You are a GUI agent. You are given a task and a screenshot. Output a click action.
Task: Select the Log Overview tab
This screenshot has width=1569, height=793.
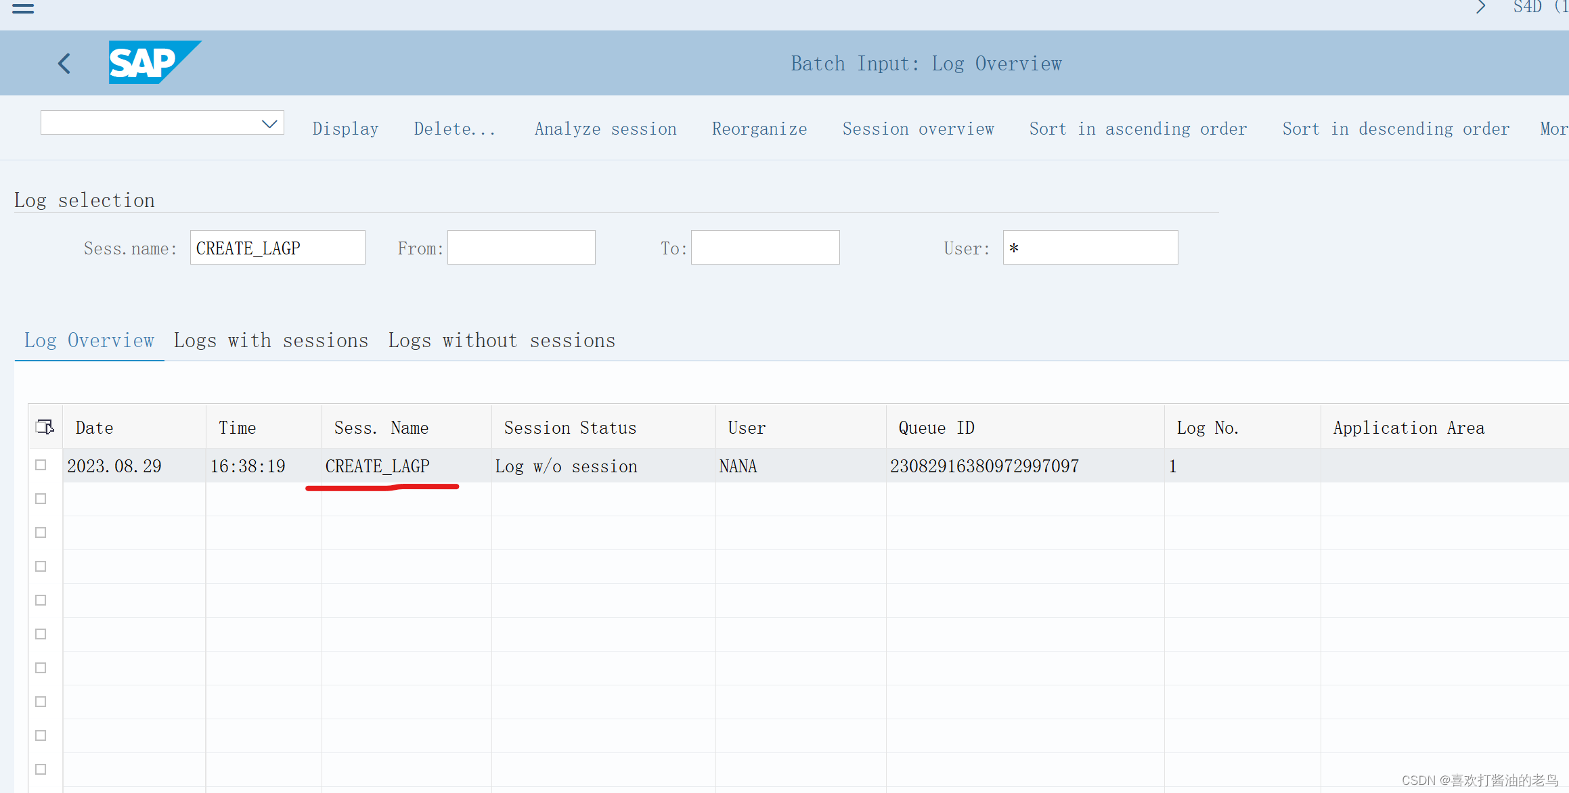tap(89, 341)
